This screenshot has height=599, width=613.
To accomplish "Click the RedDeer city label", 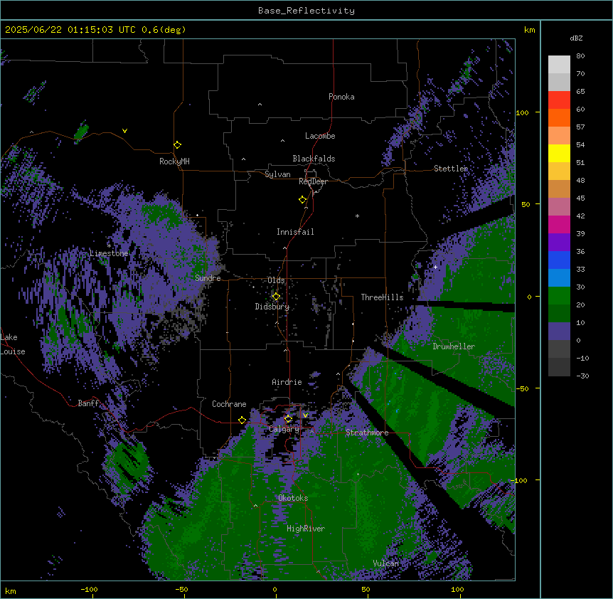I will 313,181.
